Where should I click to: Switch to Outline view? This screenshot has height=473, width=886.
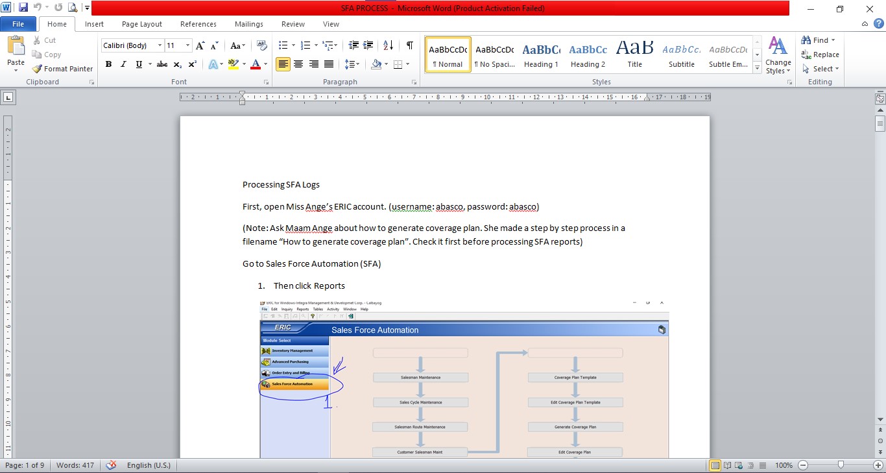point(750,465)
